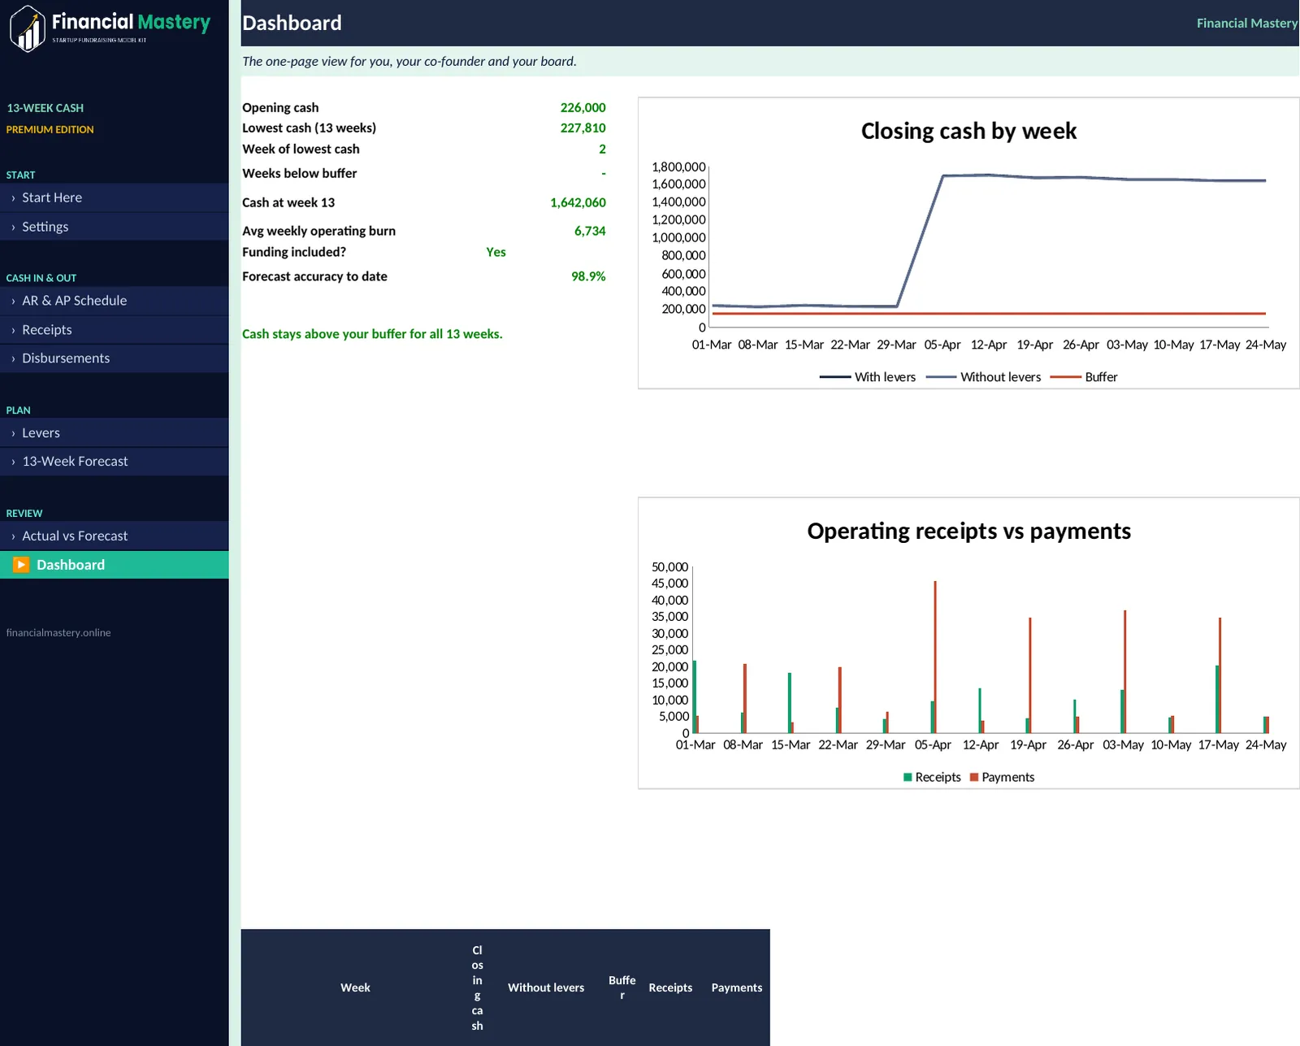Click the Opening cash value 226,000
The height and width of the screenshot is (1046, 1300).
583,107
